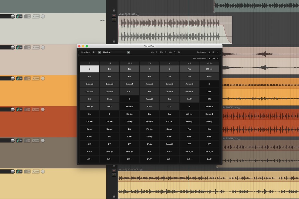
Task: Click the trim envelope button on the brown synth track
Action: 36,140
